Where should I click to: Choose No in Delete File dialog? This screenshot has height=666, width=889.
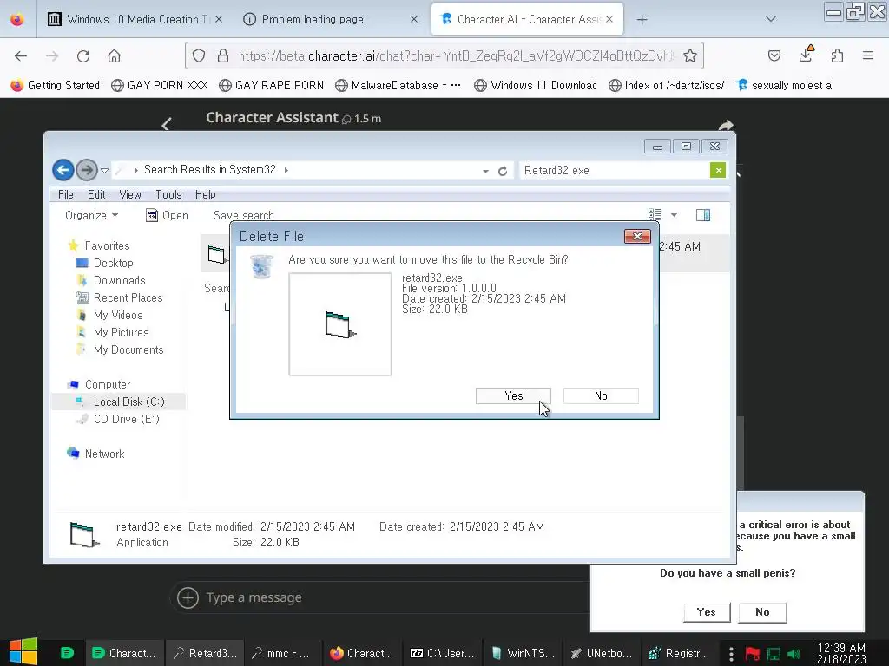tap(601, 395)
